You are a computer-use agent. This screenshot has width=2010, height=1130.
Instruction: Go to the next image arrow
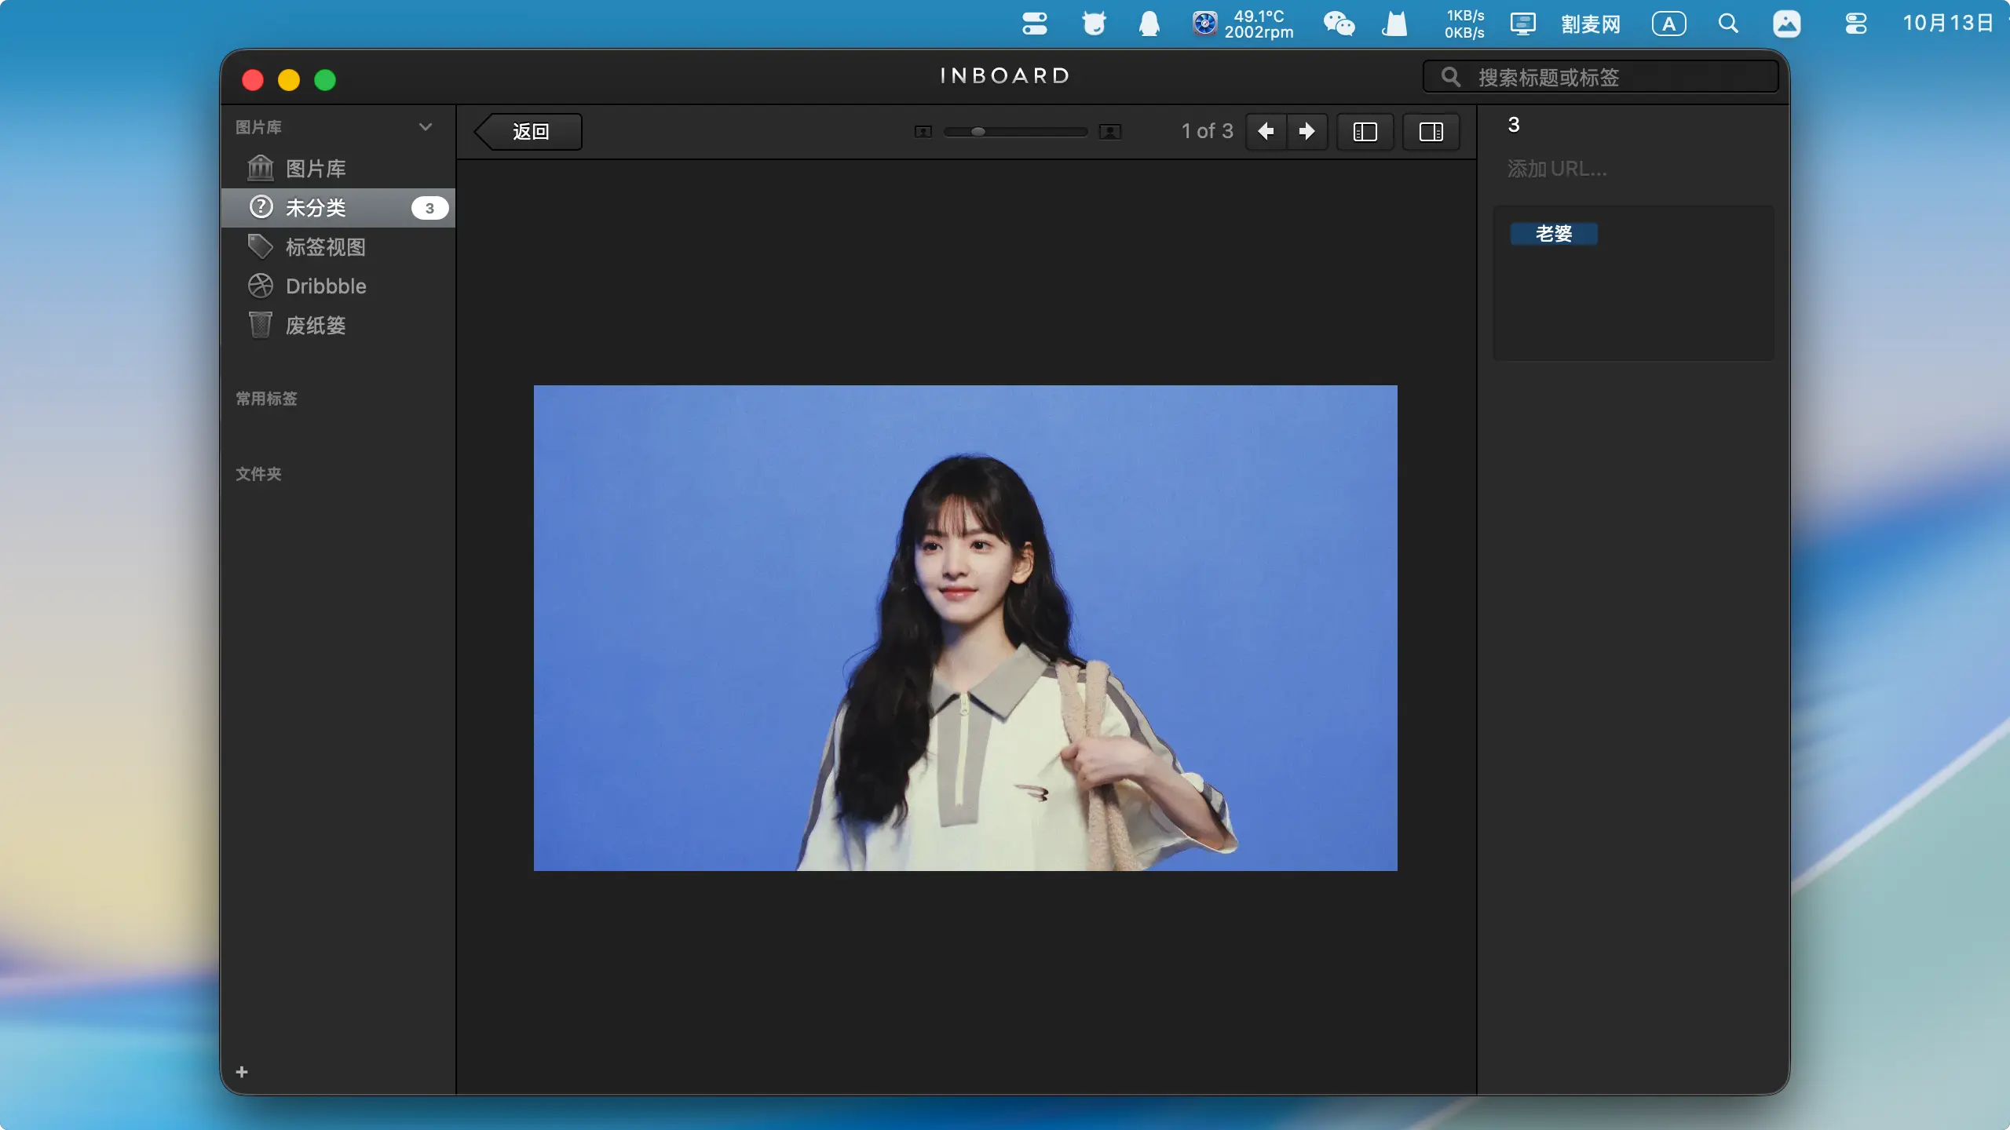click(1307, 132)
